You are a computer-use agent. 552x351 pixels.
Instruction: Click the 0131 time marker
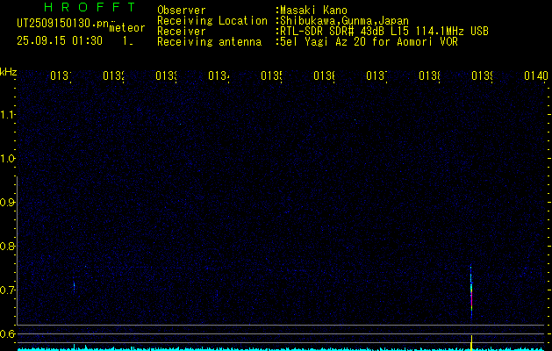(61, 75)
